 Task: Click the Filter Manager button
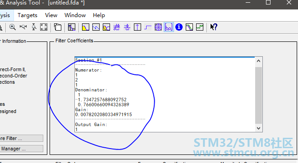tap(22, 149)
